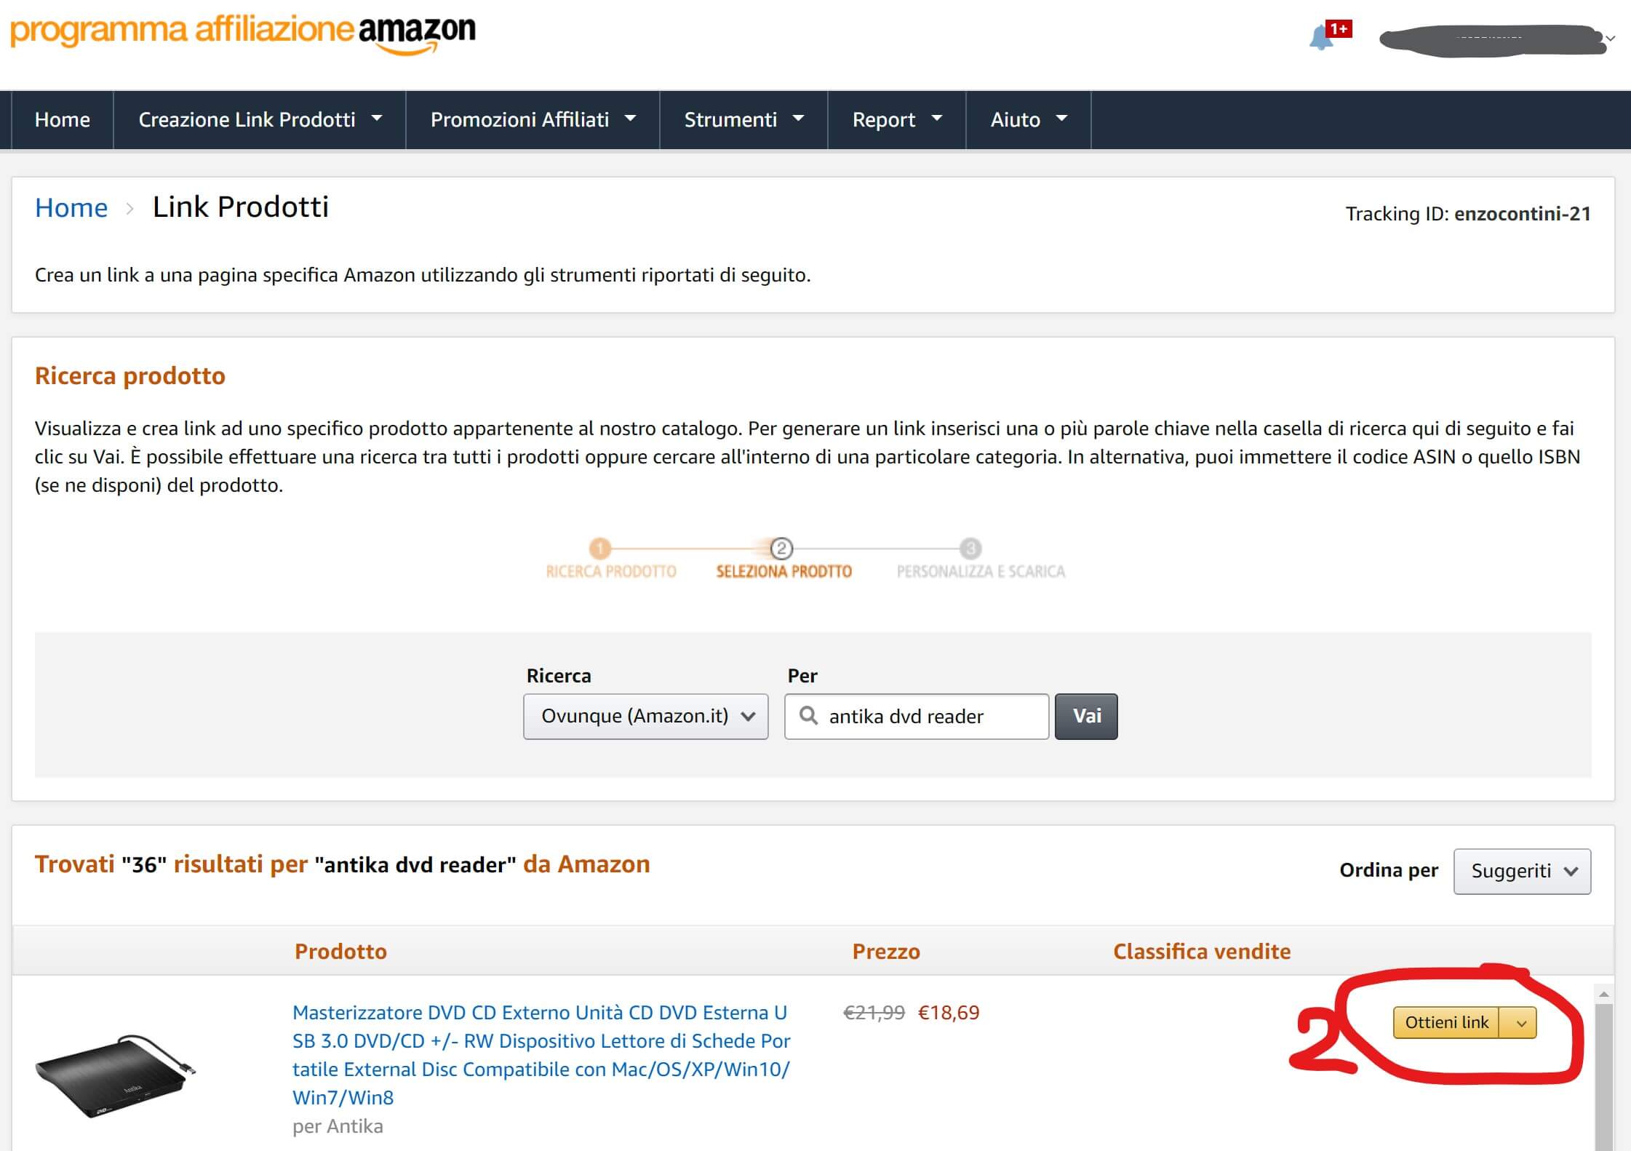Expand the account name dropdown chevron

(x=1611, y=39)
